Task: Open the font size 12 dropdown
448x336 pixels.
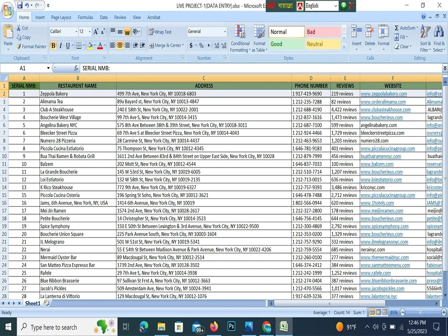Action: click(x=90, y=31)
